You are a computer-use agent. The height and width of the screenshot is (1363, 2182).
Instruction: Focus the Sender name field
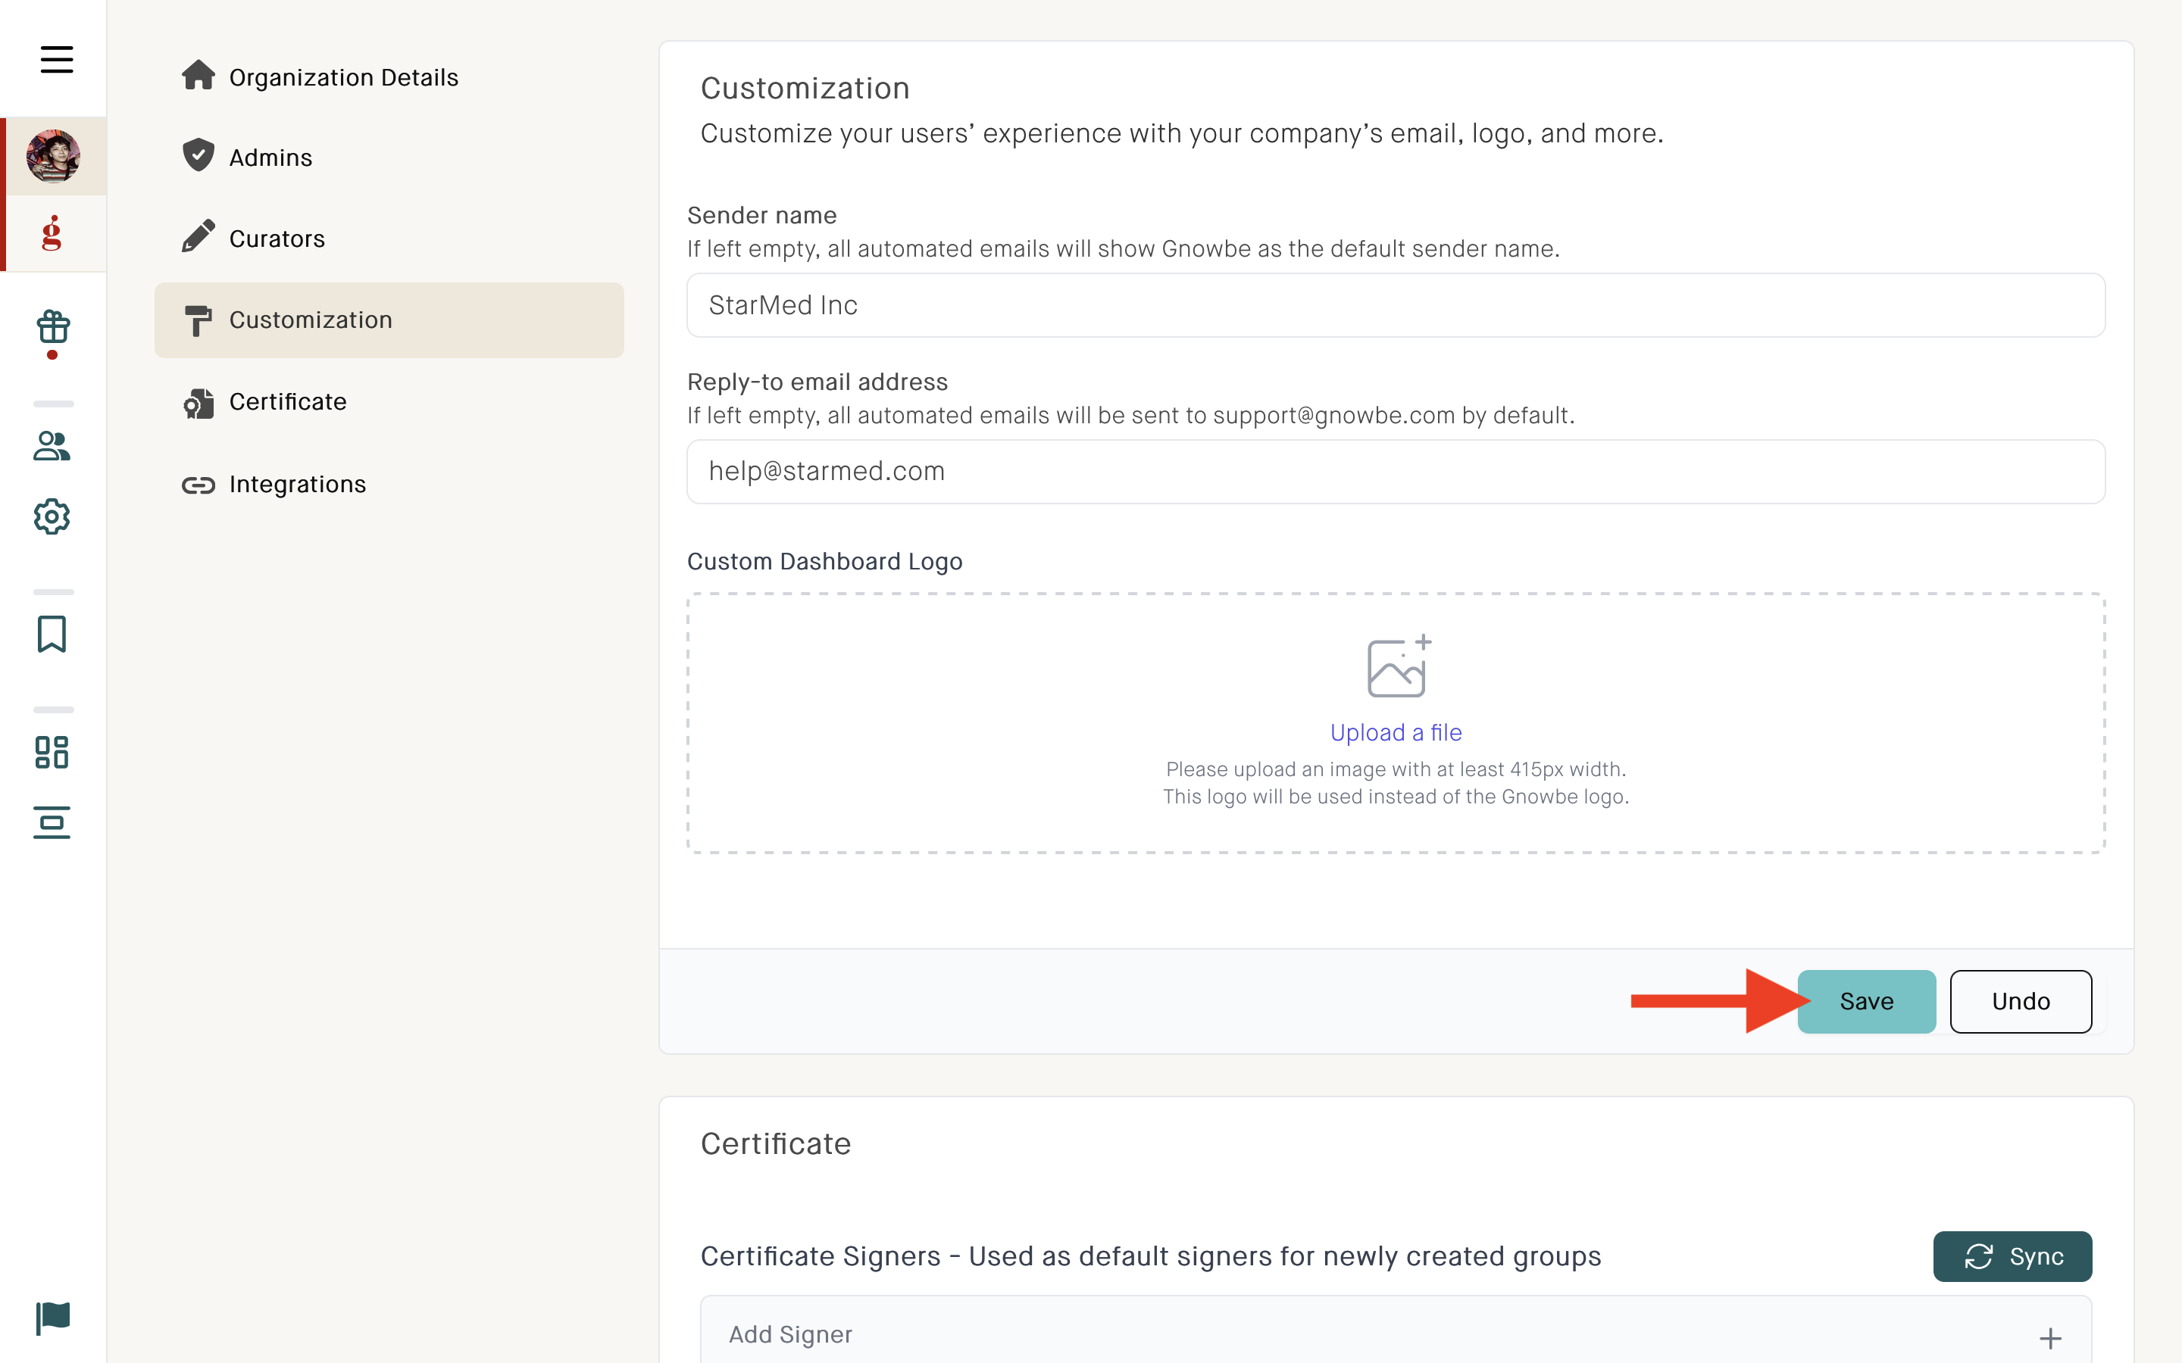click(1396, 306)
